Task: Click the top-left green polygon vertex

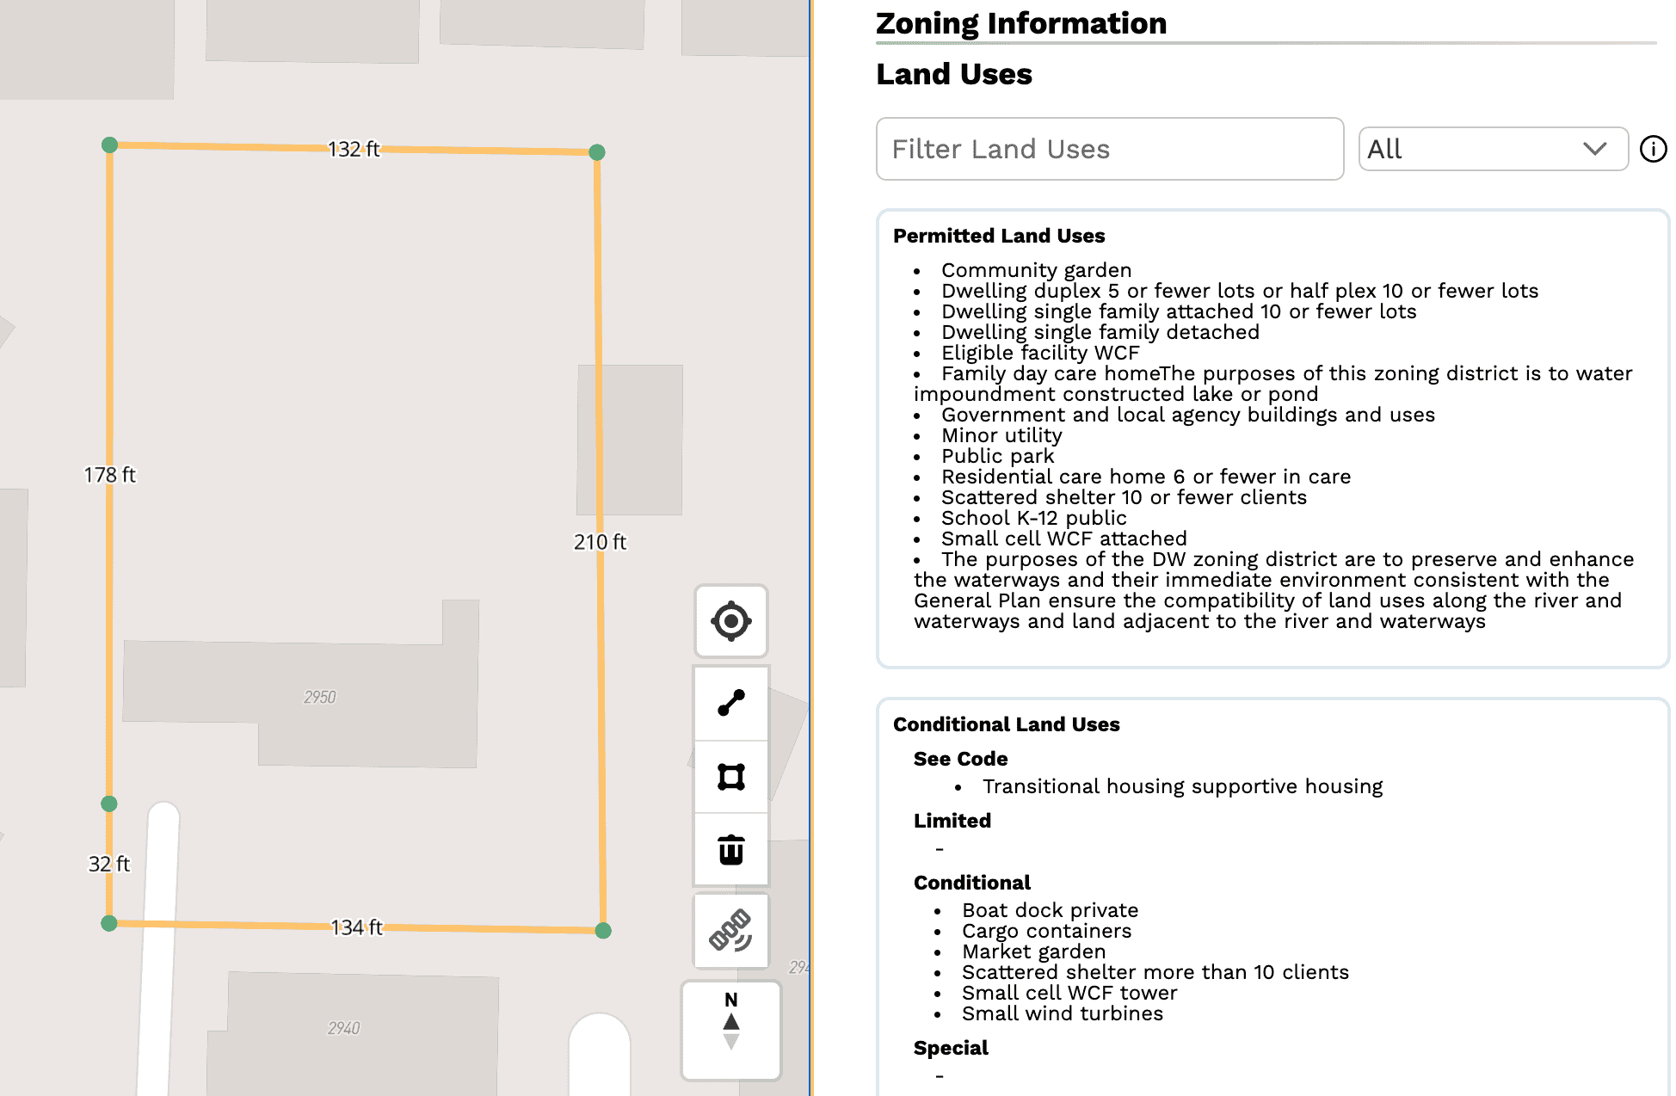Action: point(109,145)
